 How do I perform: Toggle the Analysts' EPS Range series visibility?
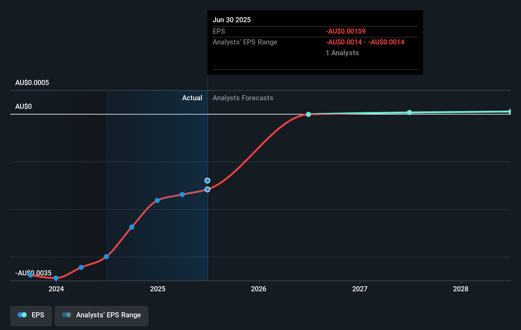tap(101, 316)
